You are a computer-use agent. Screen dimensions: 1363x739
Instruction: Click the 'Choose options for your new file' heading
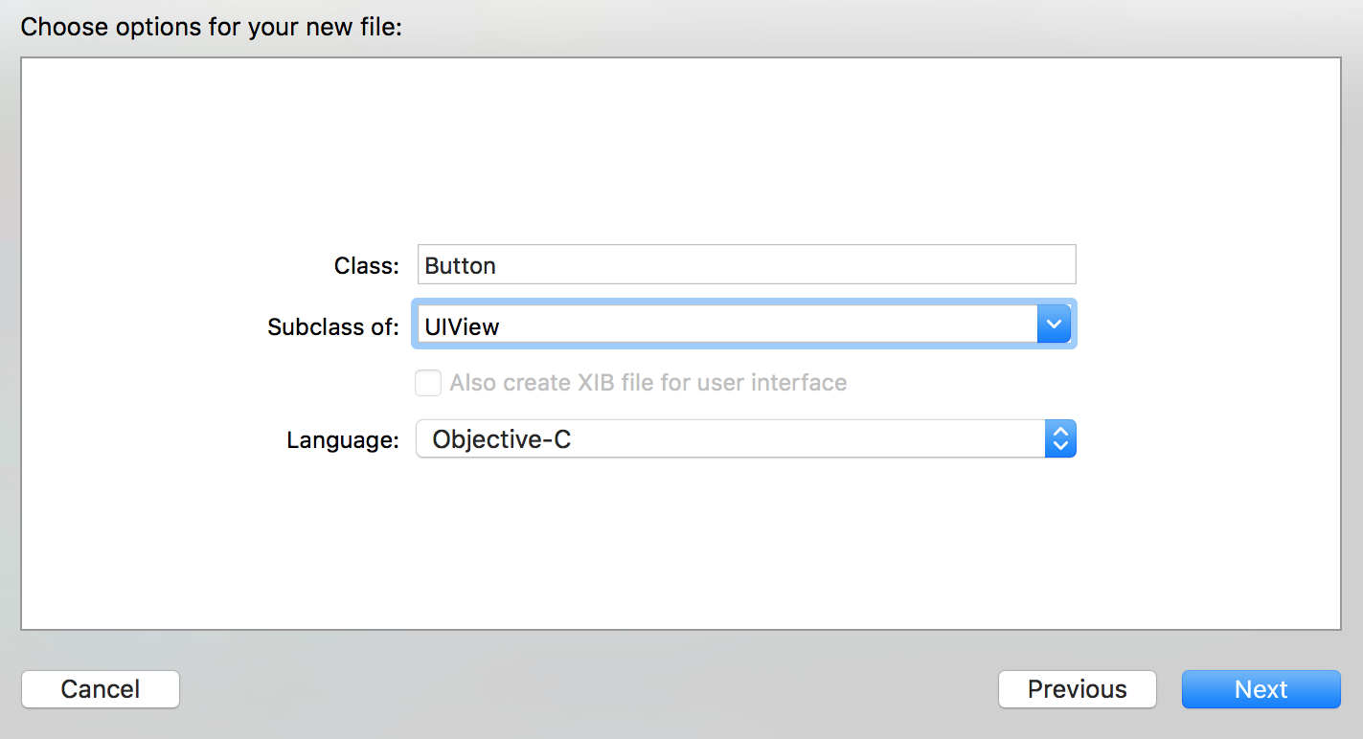click(211, 26)
